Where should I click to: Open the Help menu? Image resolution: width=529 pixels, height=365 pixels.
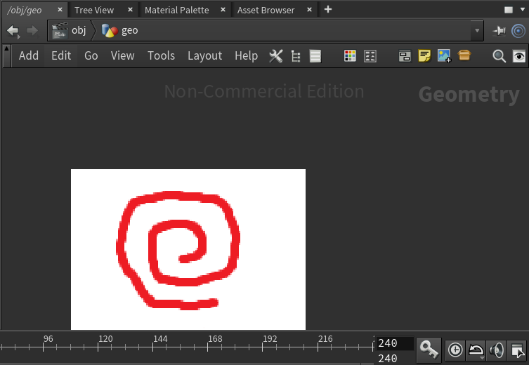247,55
